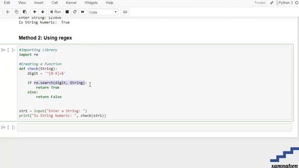This screenshot has width=299, height=168.
Task: Click the 'def check(String):' line
Action: pyautogui.click(x=38, y=69)
